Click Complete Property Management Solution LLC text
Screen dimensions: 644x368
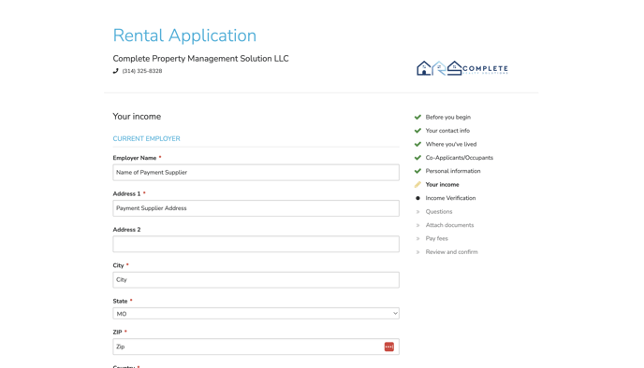(201, 59)
